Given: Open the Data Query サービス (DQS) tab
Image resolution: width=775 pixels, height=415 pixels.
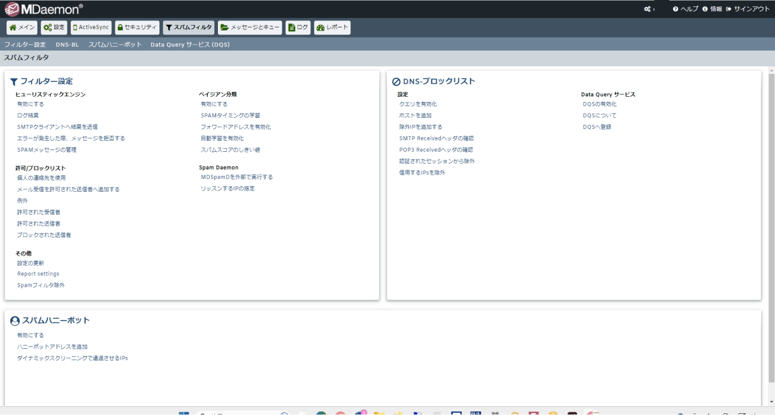Looking at the screenshot, I should tap(190, 45).
